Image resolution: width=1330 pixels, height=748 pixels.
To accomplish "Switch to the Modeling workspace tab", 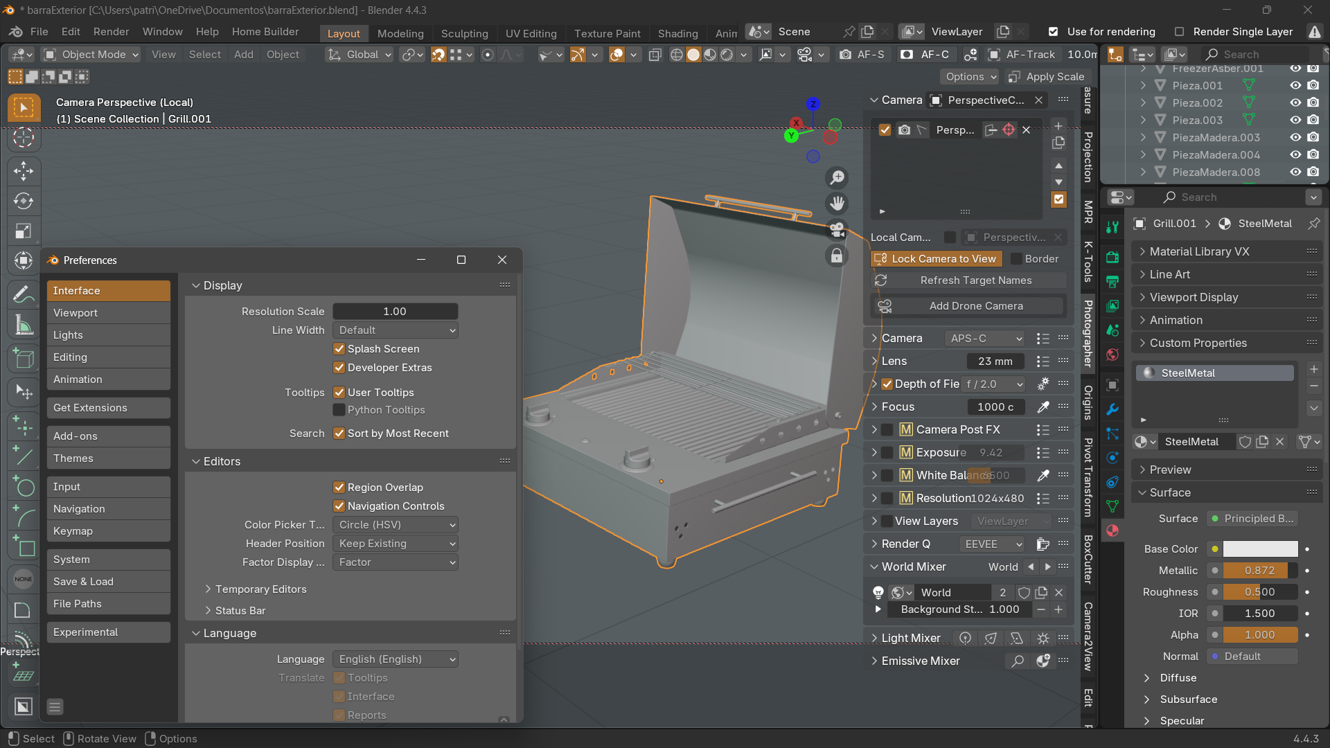I will (x=400, y=33).
